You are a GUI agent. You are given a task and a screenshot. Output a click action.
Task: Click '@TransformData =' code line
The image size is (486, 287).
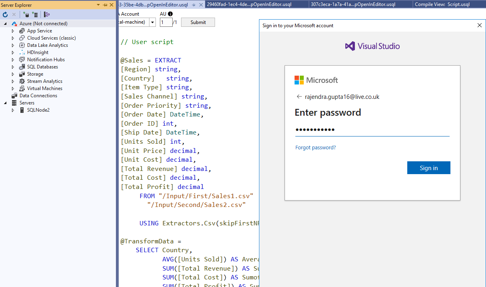point(151,241)
